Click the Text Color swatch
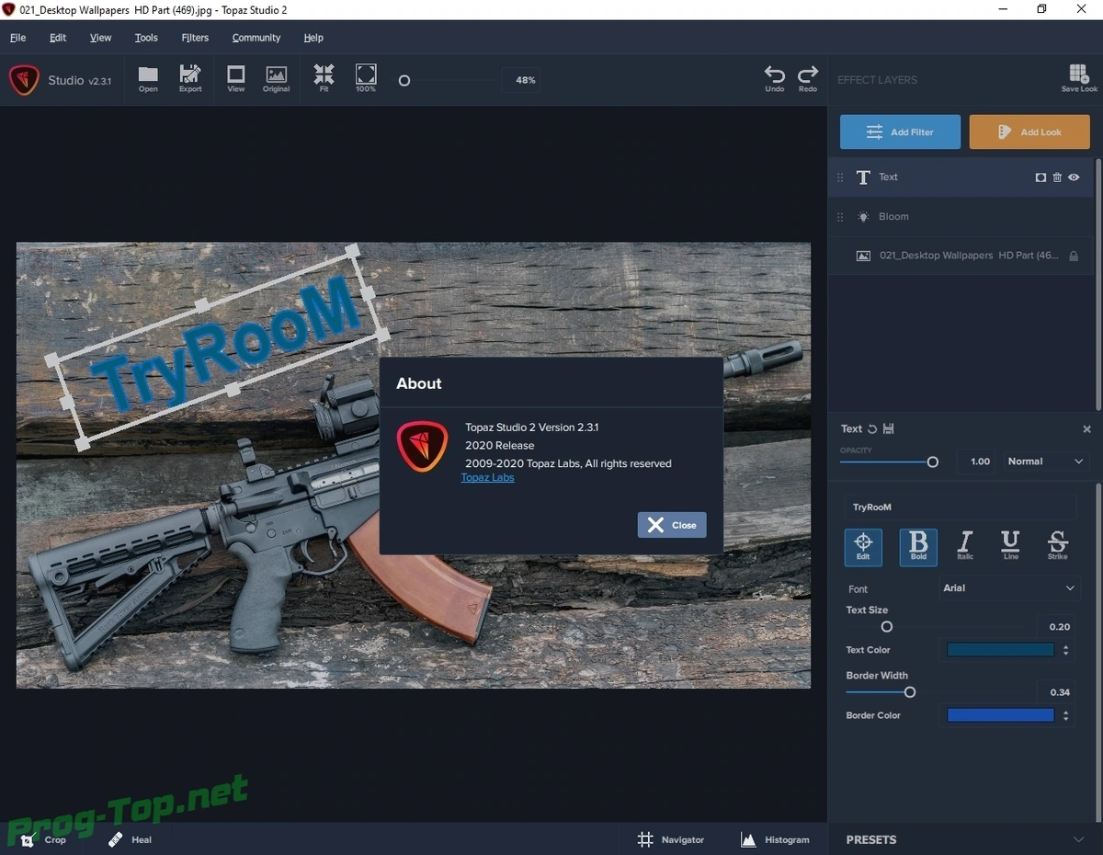Viewport: 1103px width, 855px height. (1000, 650)
